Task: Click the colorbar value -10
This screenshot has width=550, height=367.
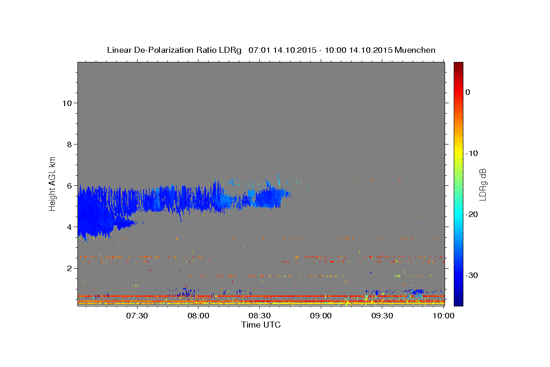Action: coord(472,153)
